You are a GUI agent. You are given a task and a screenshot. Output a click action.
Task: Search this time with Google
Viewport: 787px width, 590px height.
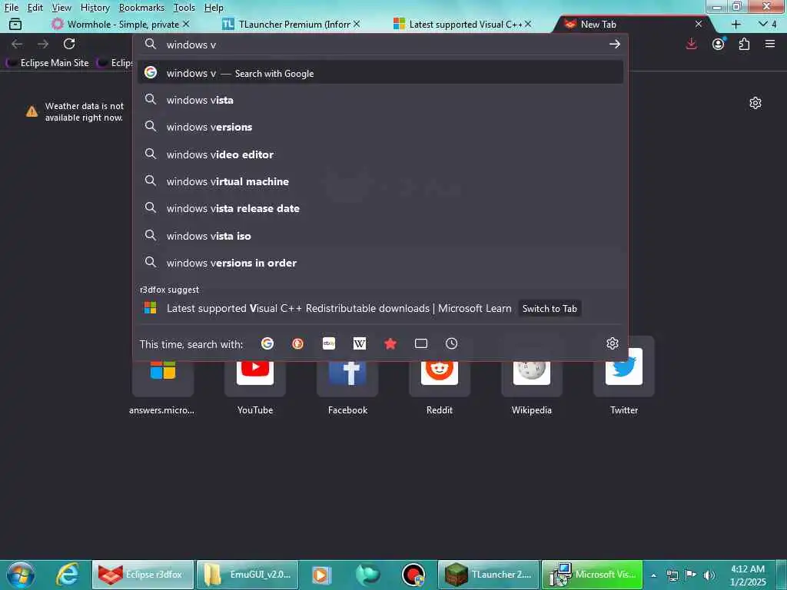pos(267,343)
